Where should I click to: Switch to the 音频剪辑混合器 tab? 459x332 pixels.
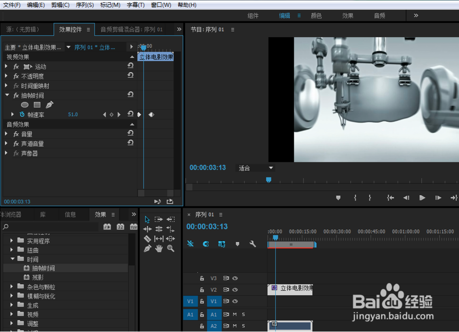[131, 29]
